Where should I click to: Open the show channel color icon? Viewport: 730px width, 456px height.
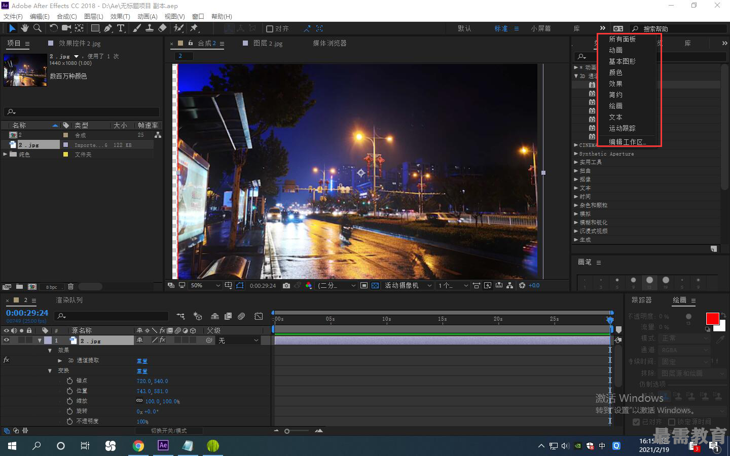(309, 286)
